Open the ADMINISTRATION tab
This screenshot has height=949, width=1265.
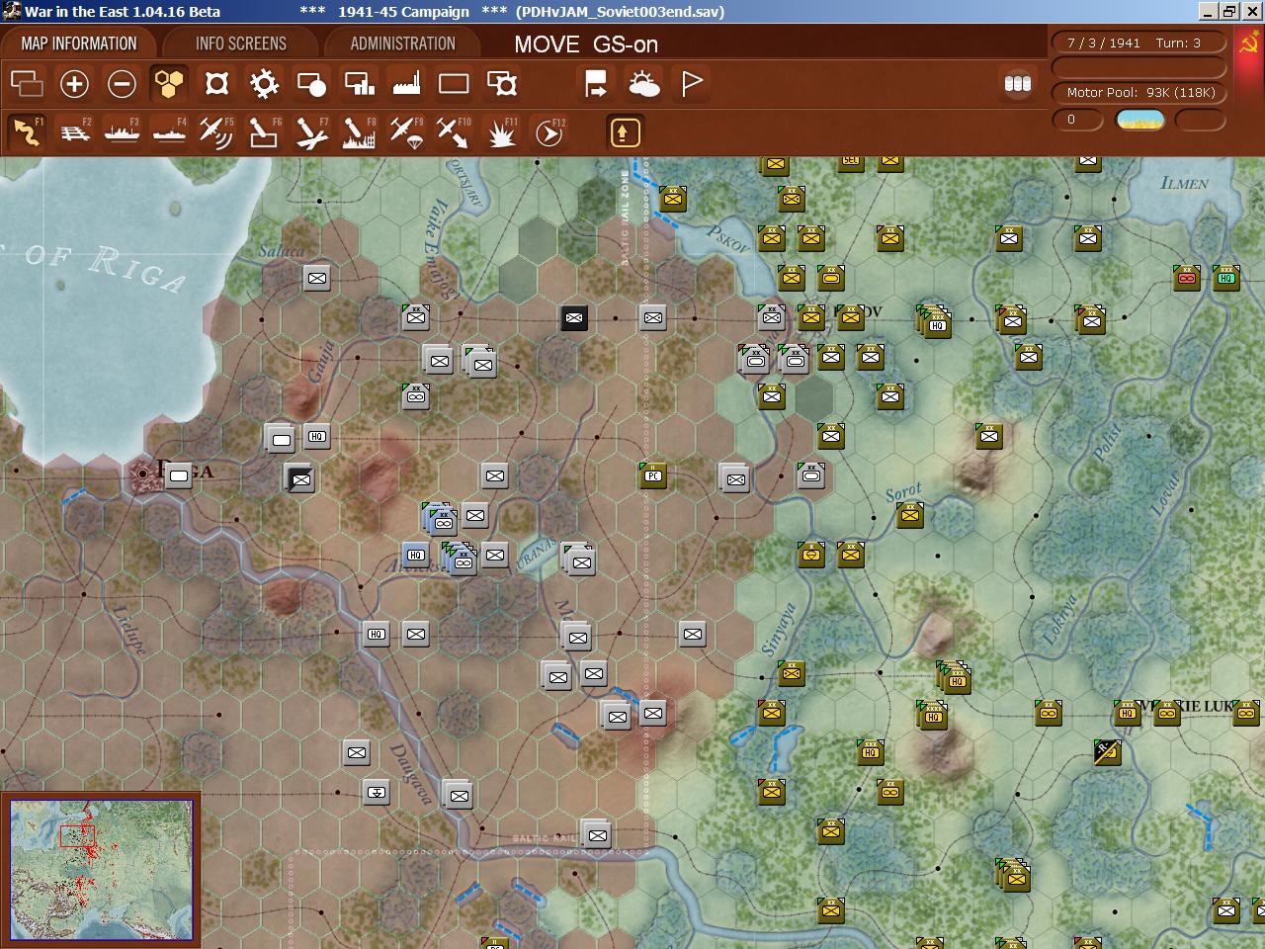point(402,43)
